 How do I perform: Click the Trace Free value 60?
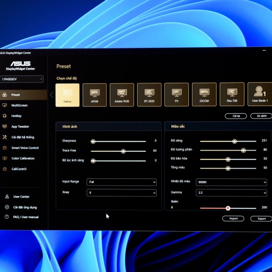tap(155, 151)
